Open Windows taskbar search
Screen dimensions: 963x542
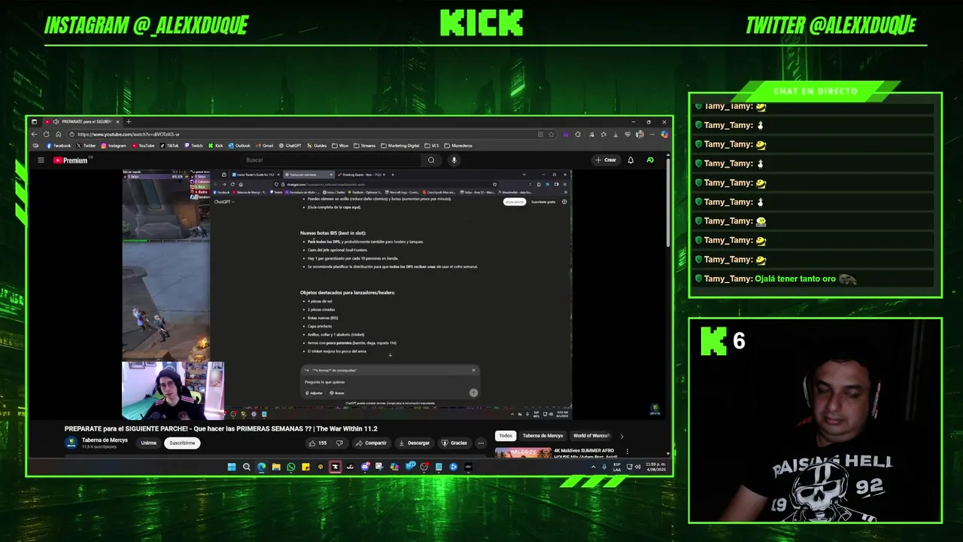coord(246,467)
